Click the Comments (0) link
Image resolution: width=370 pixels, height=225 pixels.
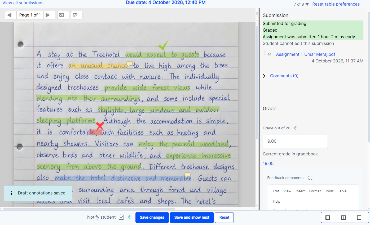point(284,76)
